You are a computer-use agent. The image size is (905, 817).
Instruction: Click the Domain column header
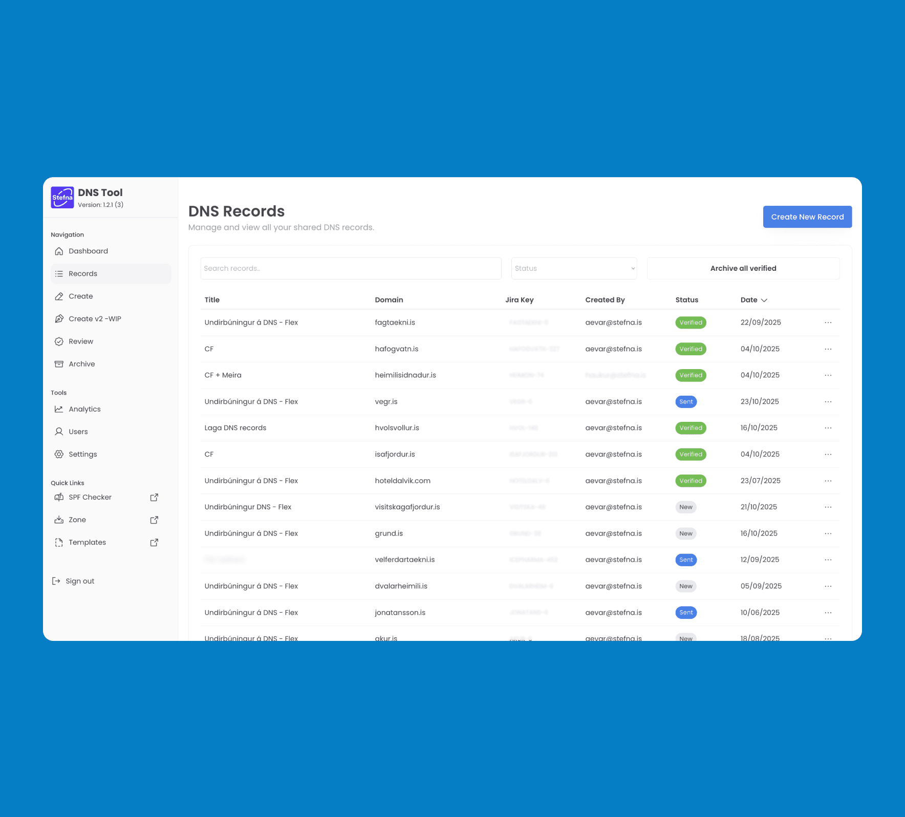389,300
